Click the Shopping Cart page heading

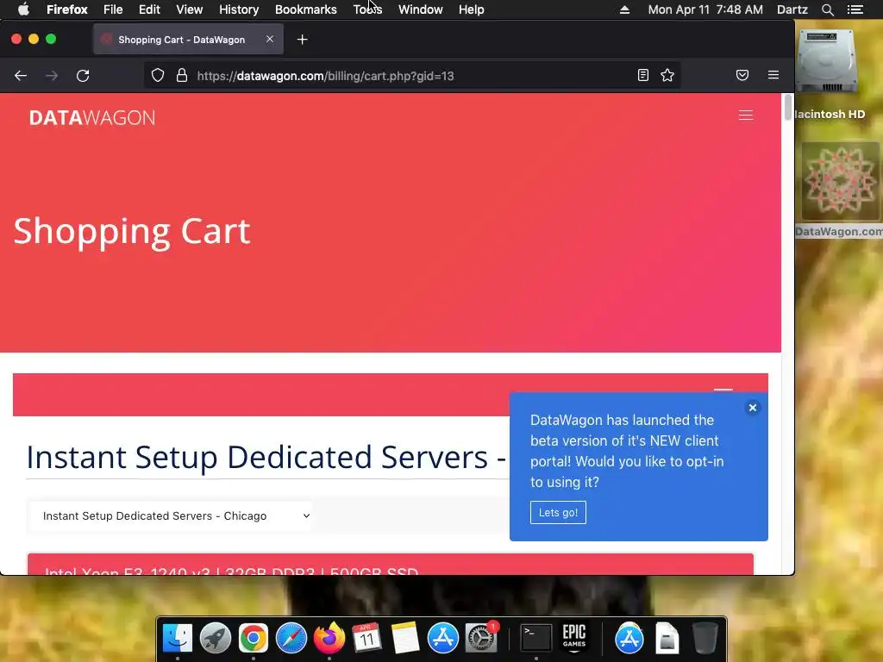coord(132,231)
